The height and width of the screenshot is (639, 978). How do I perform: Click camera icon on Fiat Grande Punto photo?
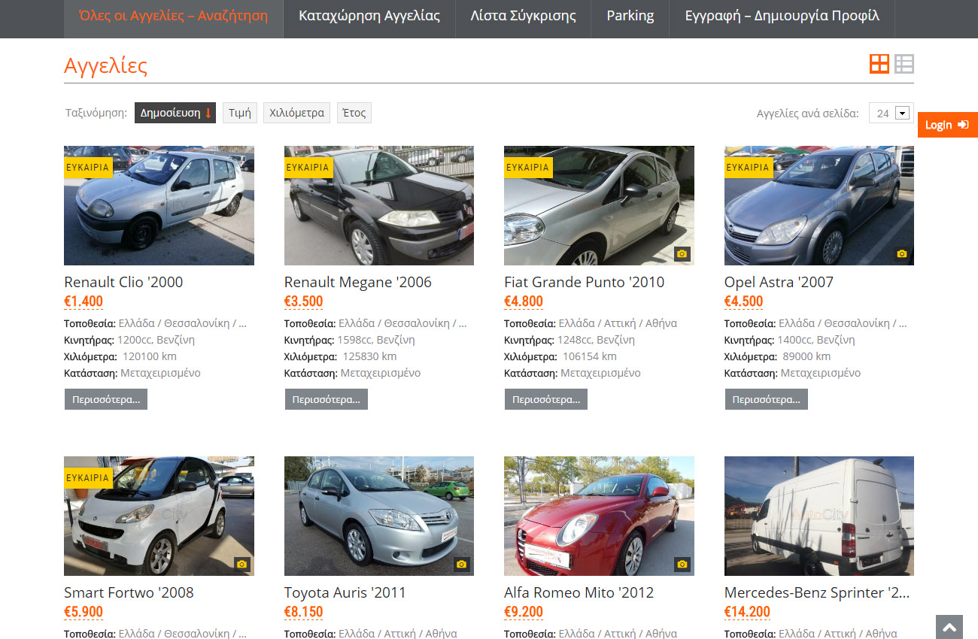tap(682, 253)
